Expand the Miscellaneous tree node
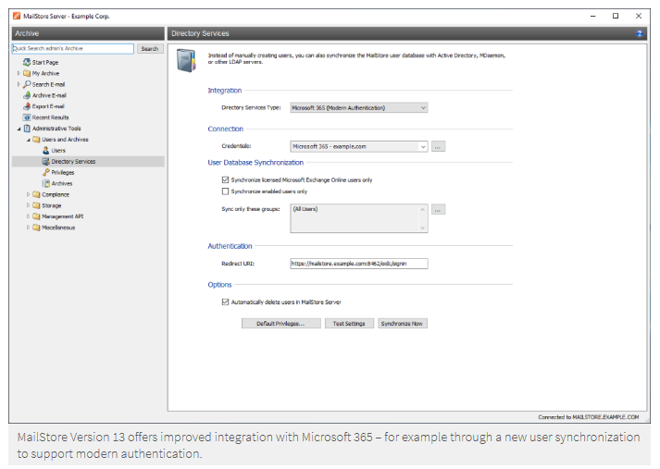The height and width of the screenshot is (469, 660). click(x=28, y=228)
